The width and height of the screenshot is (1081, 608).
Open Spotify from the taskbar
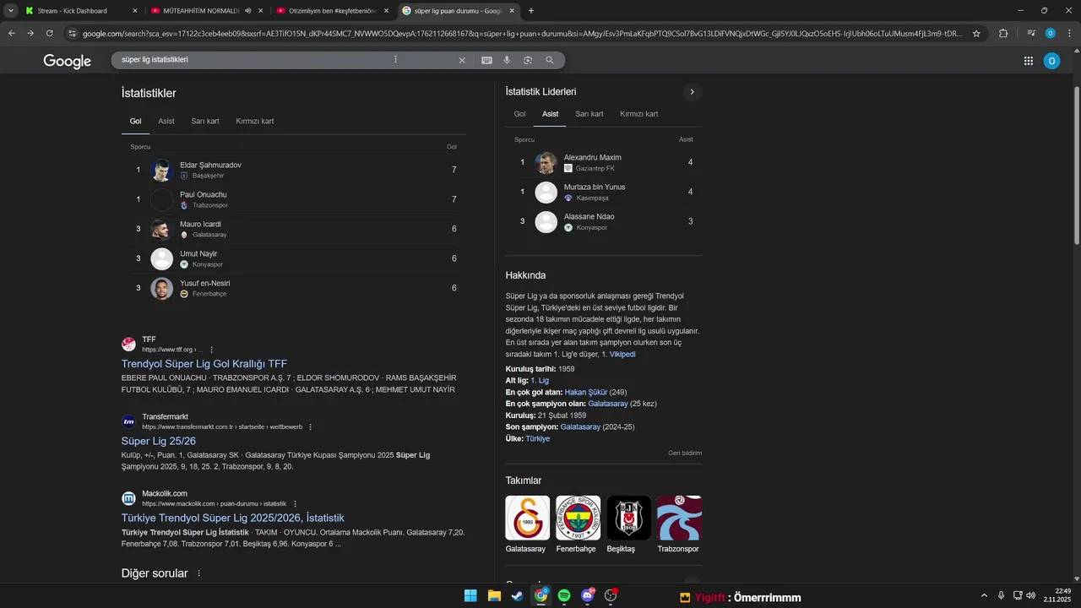tap(564, 595)
